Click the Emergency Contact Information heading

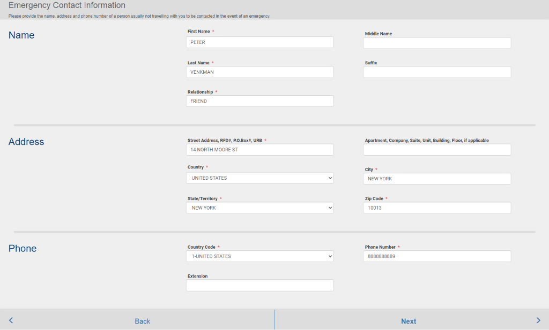tap(67, 6)
